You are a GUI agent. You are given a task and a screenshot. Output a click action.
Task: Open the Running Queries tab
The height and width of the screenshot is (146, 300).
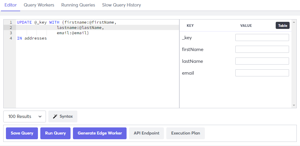[x=78, y=5]
